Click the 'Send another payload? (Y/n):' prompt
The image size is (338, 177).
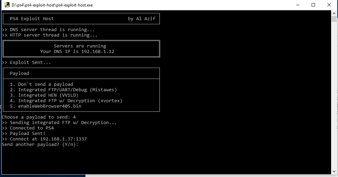coord(40,145)
